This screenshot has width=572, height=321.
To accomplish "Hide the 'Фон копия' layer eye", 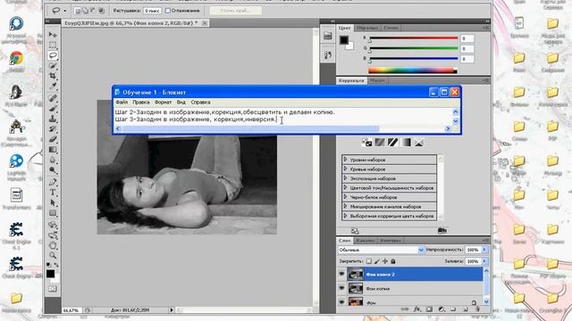I will pyautogui.click(x=341, y=288).
